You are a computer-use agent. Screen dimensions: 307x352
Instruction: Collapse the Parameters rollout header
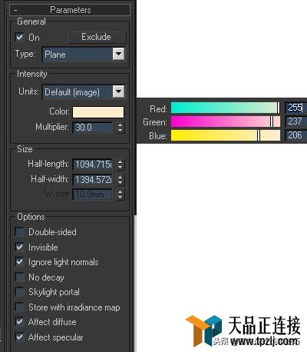(70, 10)
